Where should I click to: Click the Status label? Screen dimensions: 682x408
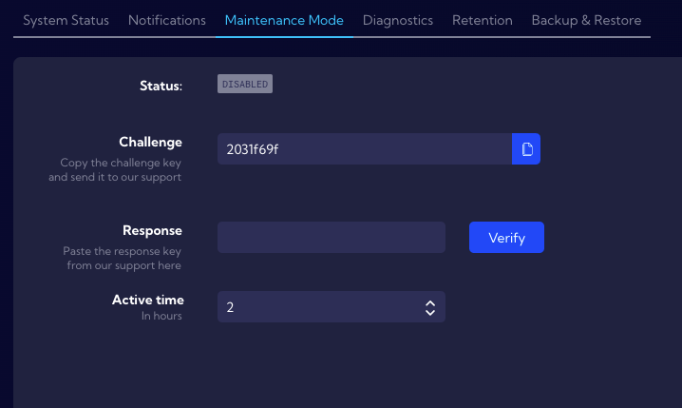tap(161, 86)
